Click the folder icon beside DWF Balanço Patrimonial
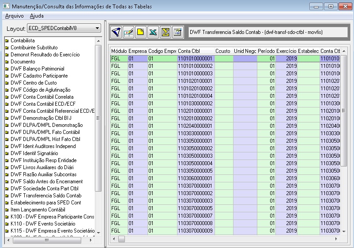354x248 pixels. pyautogui.click(x=7, y=69)
